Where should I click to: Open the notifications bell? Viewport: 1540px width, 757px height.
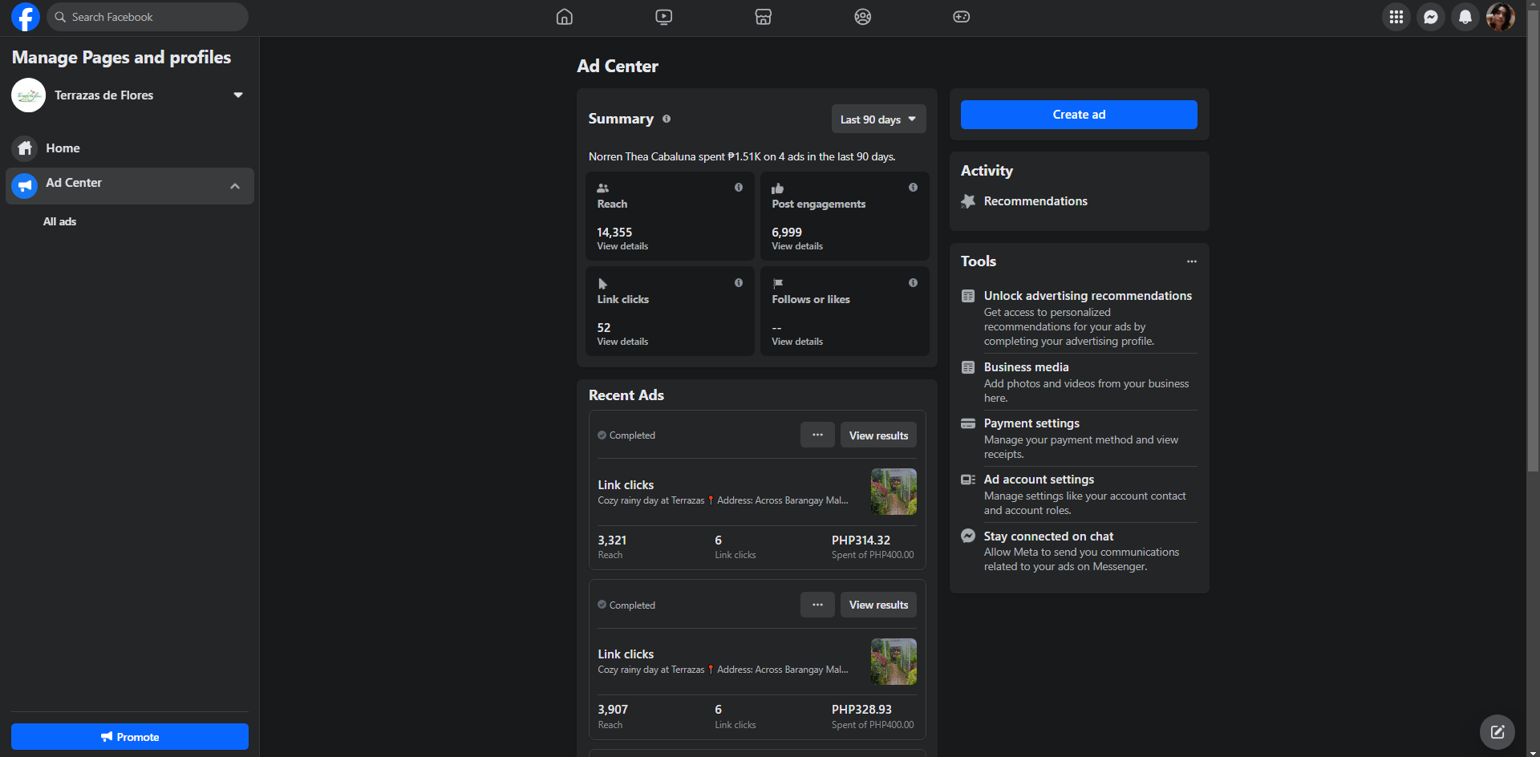[x=1465, y=17]
